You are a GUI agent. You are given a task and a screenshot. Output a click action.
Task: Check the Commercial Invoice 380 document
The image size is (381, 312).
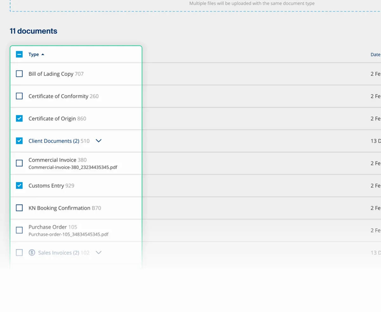19,163
